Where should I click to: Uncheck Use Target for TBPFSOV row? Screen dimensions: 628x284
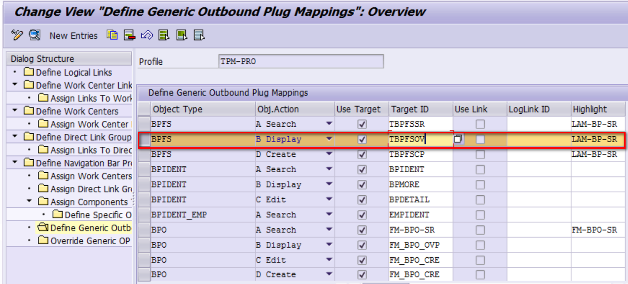pos(362,139)
